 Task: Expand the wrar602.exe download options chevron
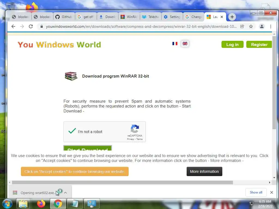65,193
